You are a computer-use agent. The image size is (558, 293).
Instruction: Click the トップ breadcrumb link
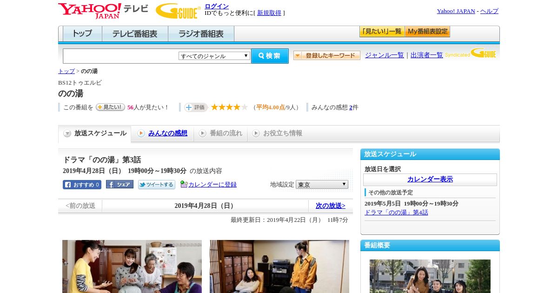66,71
